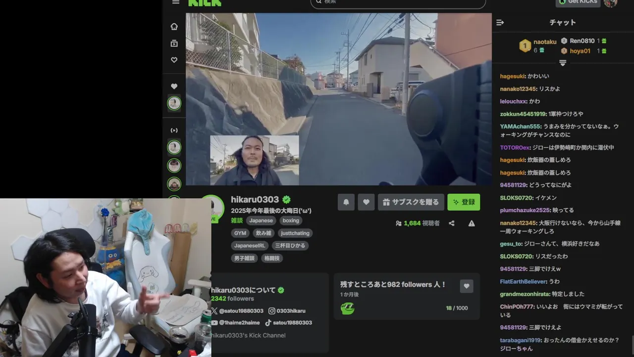Open the 雑談 category link
The height and width of the screenshot is (357, 634).
(x=237, y=220)
